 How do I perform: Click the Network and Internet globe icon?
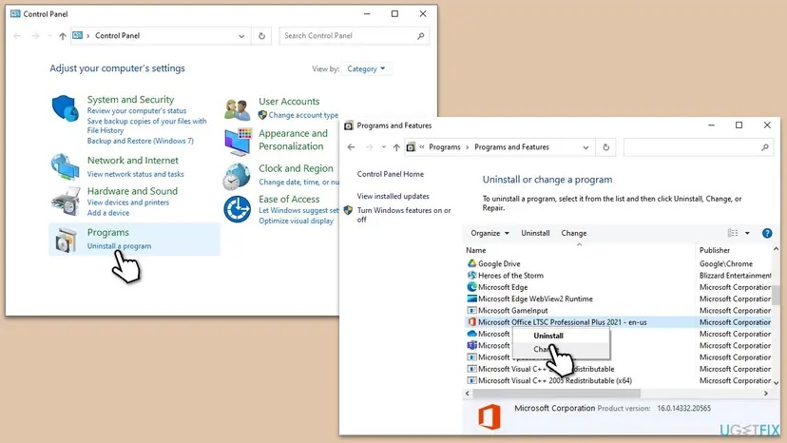[66, 166]
